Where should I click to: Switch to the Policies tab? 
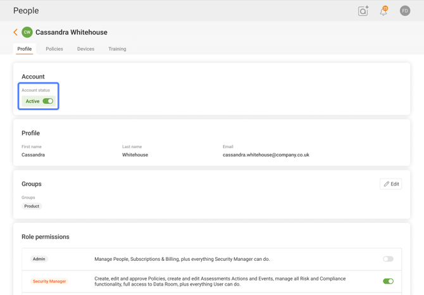[54, 49]
